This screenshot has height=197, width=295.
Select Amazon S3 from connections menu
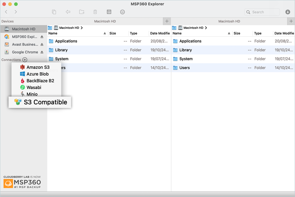[38, 67]
